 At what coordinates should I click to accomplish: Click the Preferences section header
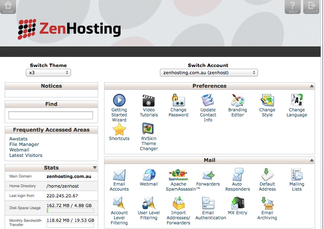point(209,86)
